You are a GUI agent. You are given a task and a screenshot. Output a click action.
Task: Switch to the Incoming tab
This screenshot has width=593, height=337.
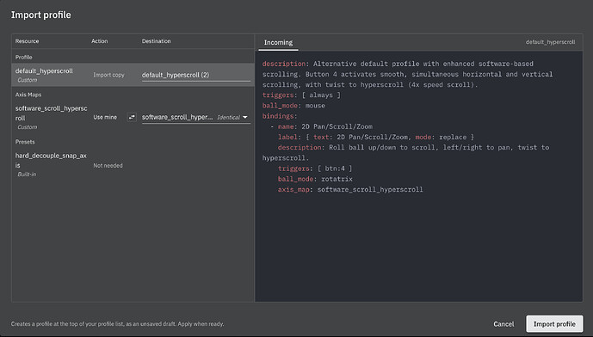pyautogui.click(x=278, y=42)
